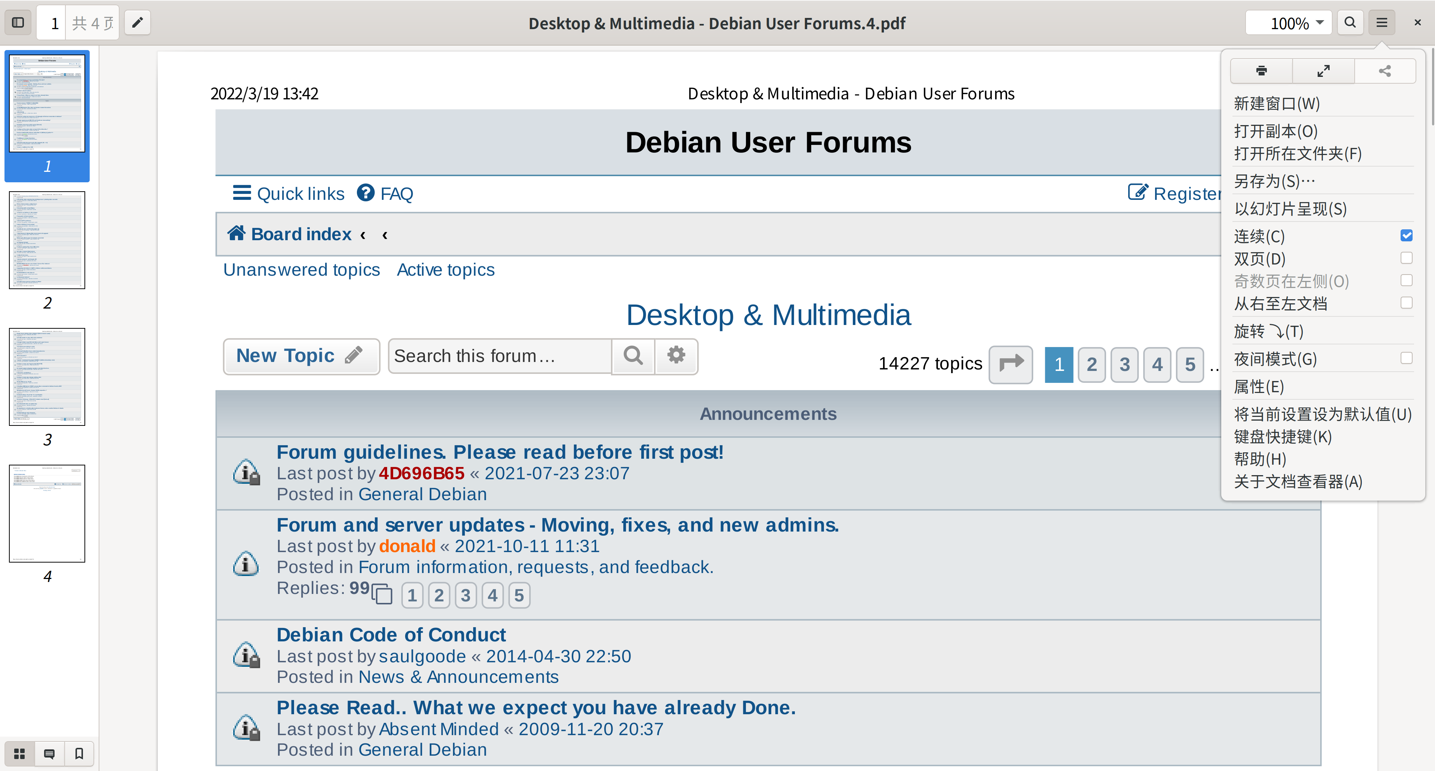Toggle the sidebar panel button
This screenshot has width=1435, height=771.
18,23
